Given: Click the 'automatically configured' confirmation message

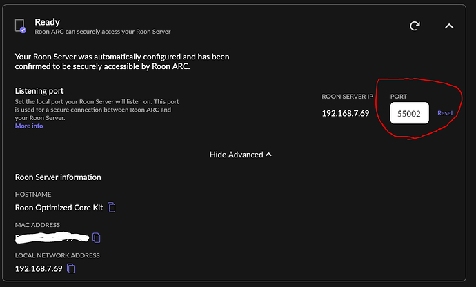Looking at the screenshot, I should point(122,61).
